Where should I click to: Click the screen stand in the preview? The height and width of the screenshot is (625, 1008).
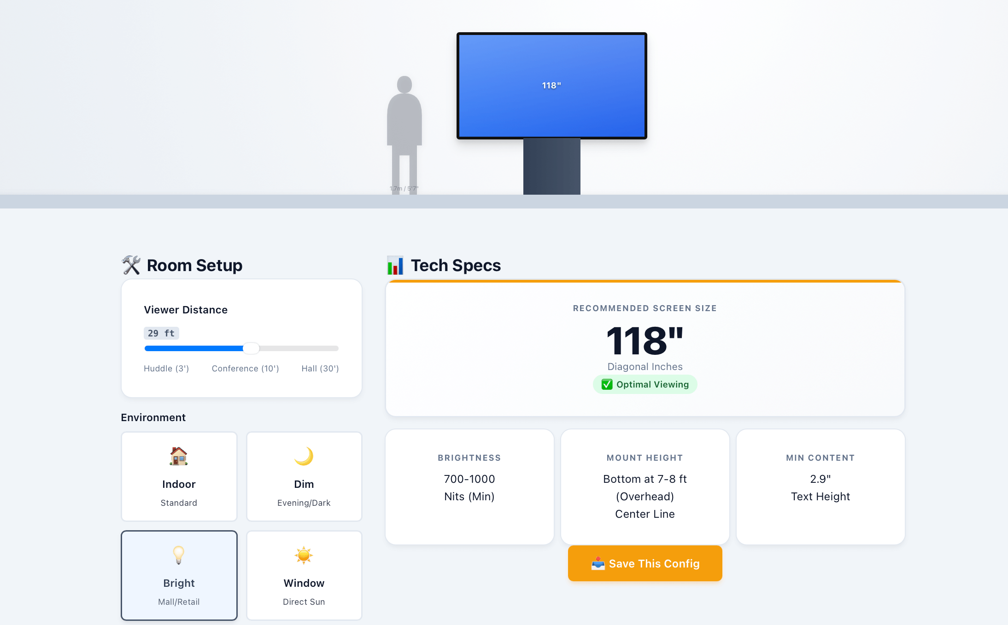[552, 166]
